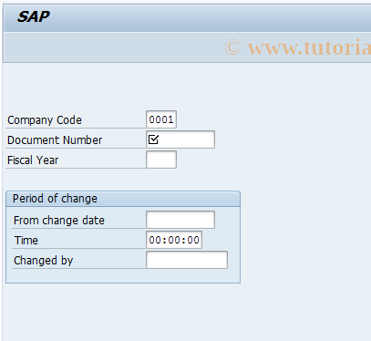Click the SAP title text
The image size is (371, 341).
coord(34,16)
